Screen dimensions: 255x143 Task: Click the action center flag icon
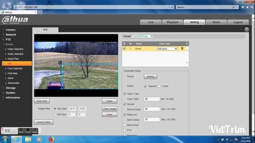236,139
